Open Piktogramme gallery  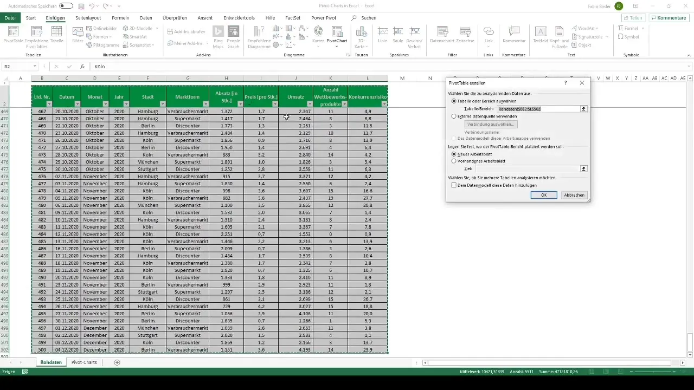pyautogui.click(x=102, y=45)
